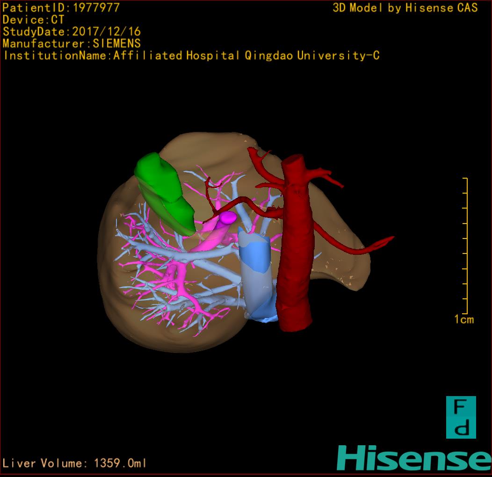Click the Manufacturer:SIEMENS text

click(72, 43)
